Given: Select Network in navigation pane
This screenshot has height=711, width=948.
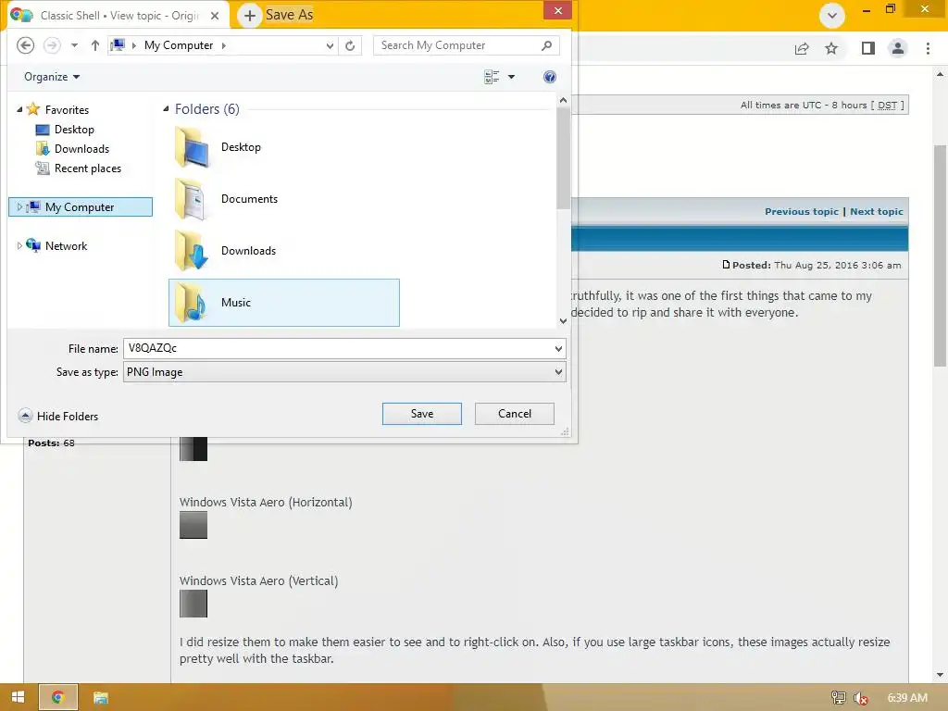Looking at the screenshot, I should coord(66,245).
